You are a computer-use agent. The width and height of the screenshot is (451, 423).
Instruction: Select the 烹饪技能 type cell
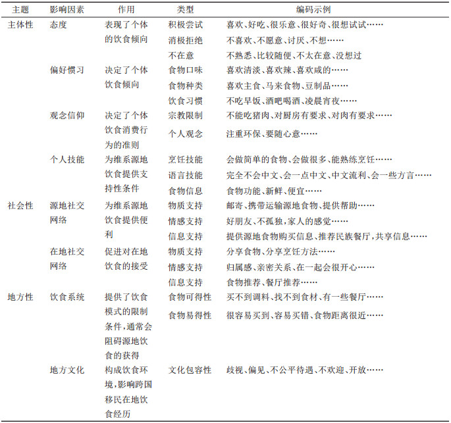[185, 160]
